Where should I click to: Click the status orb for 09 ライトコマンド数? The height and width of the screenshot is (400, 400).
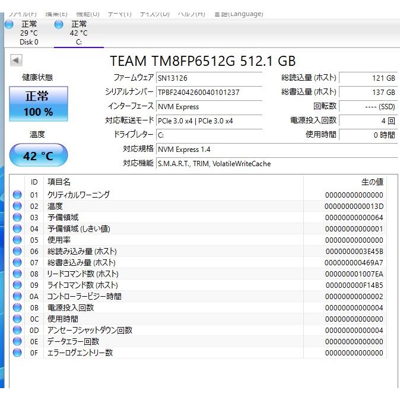17,285
